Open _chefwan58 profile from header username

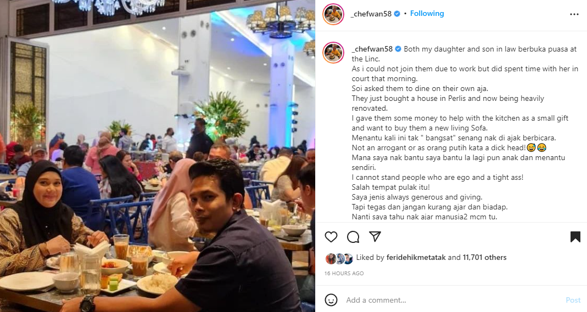371,14
